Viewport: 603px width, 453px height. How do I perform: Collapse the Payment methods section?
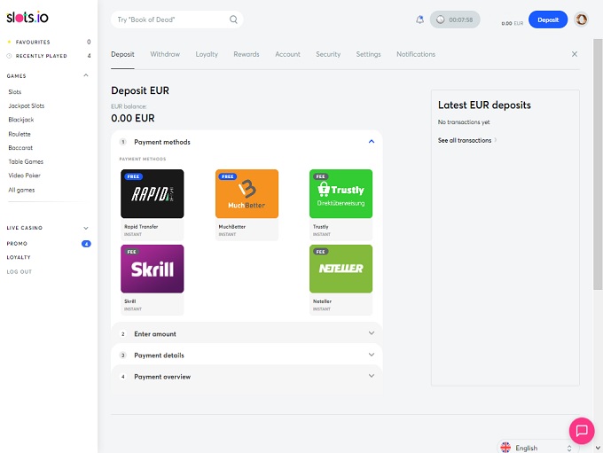point(372,142)
